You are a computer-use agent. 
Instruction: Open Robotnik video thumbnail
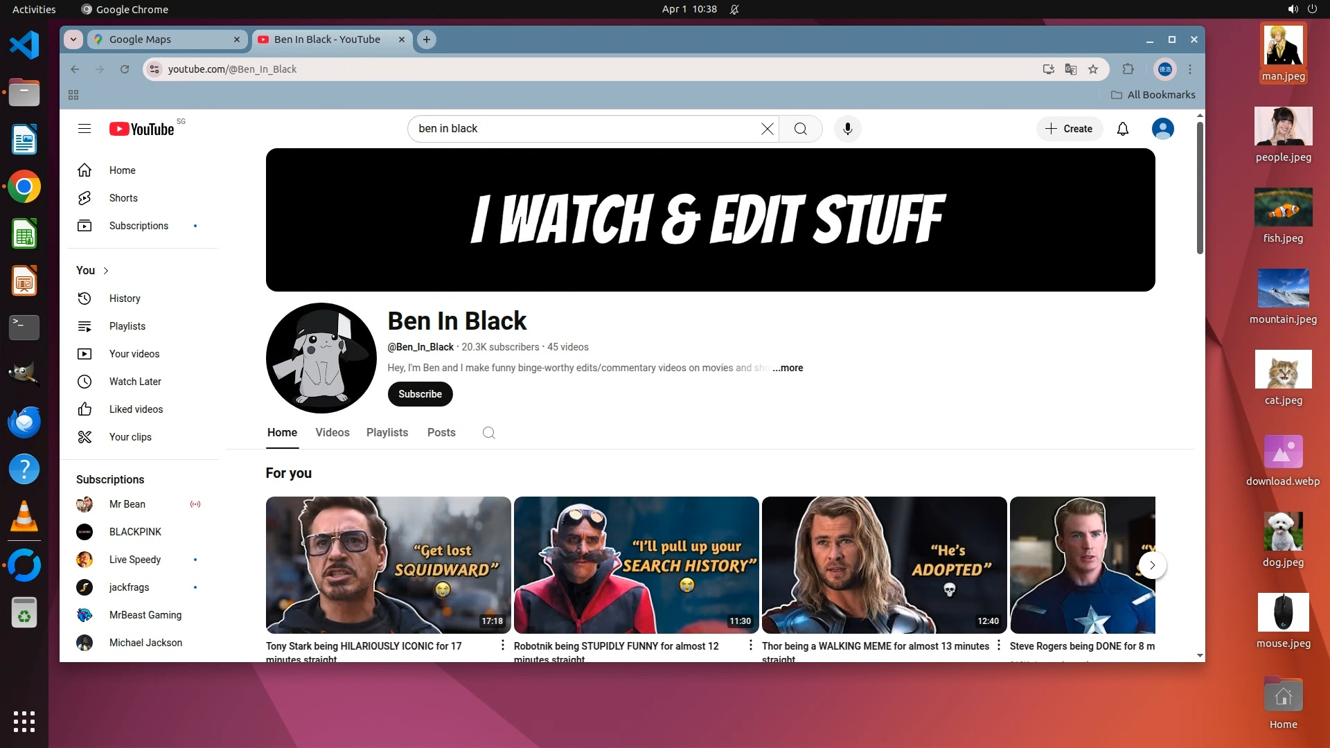pyautogui.click(x=636, y=564)
